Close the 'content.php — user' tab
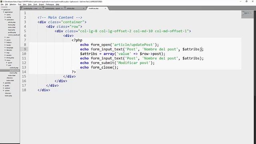 [40, 8]
